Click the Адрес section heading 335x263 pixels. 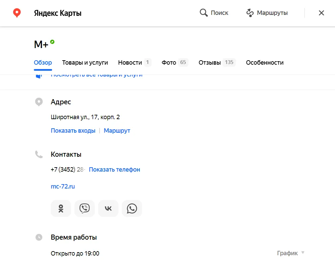[x=61, y=102]
